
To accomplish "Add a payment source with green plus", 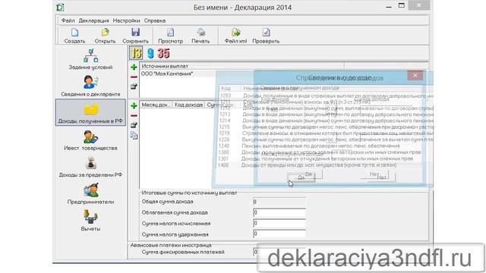I will point(134,67).
